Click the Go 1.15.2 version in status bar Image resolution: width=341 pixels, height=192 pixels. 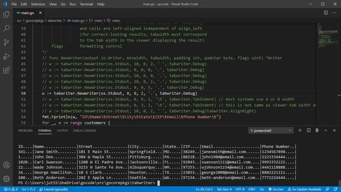tap(28, 189)
